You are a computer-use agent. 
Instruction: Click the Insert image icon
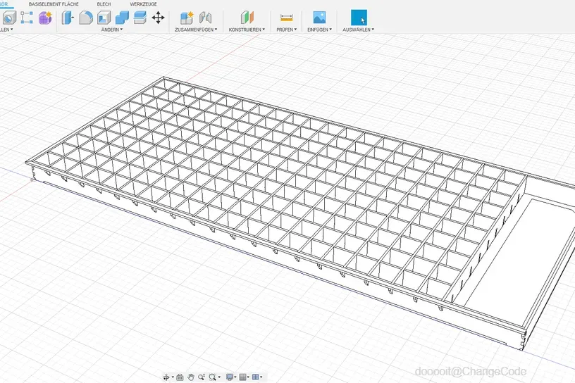319,18
